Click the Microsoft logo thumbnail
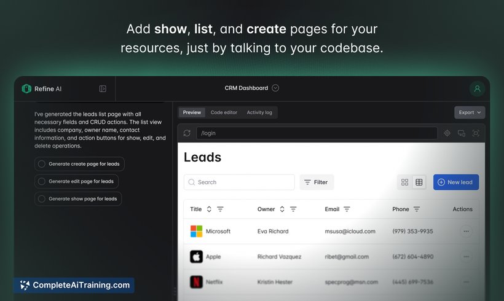The height and width of the screenshot is (301, 504). pyautogui.click(x=197, y=232)
